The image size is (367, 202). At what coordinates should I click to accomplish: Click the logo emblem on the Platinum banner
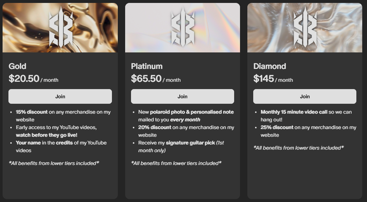(182, 27)
